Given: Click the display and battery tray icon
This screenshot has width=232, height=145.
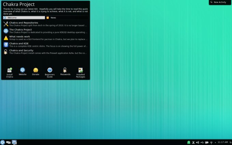Looking at the screenshot, I should tap(207, 143).
